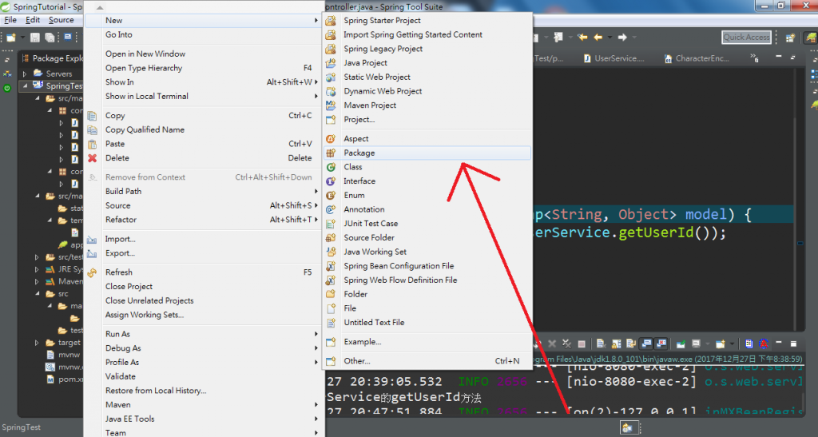The height and width of the screenshot is (437, 818).
Task: Open the hidden editors list chevron
Action: [754, 58]
